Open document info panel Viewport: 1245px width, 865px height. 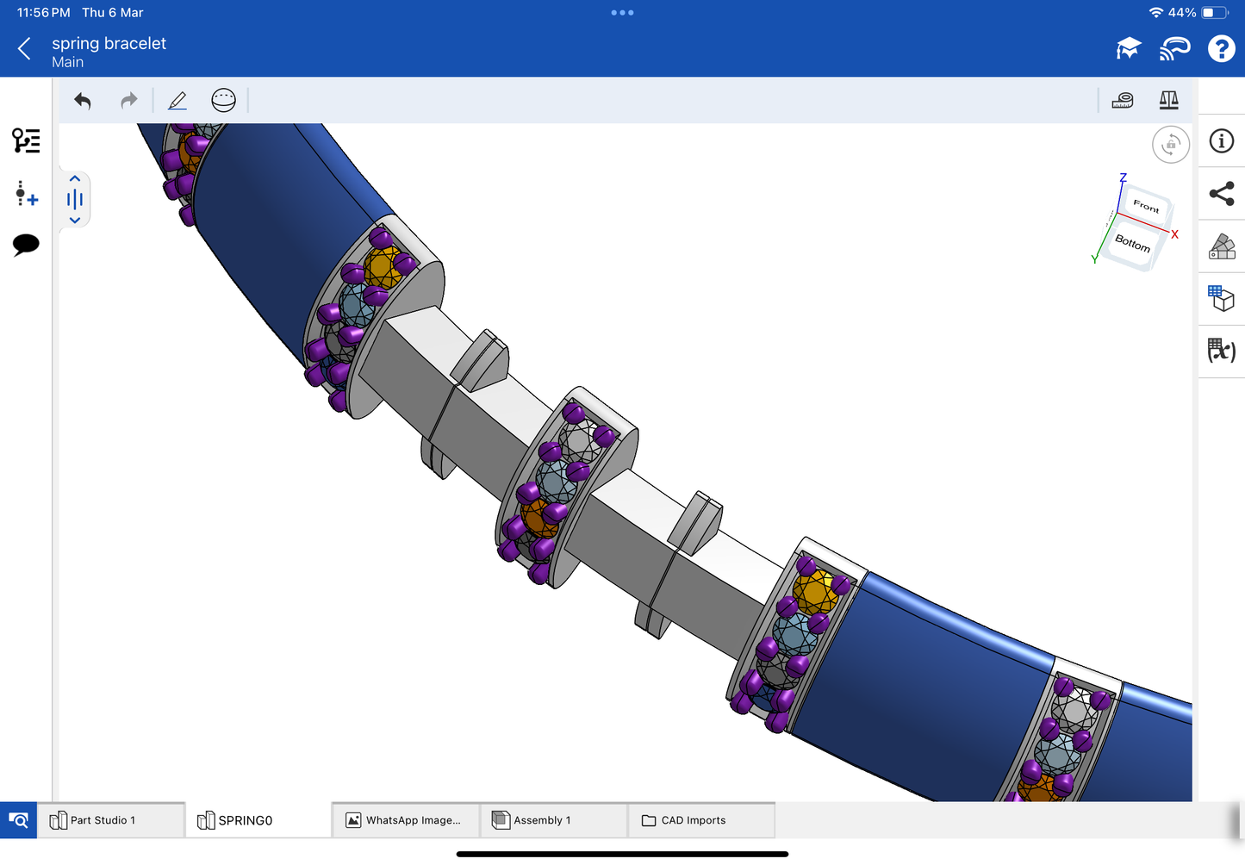(x=1221, y=141)
